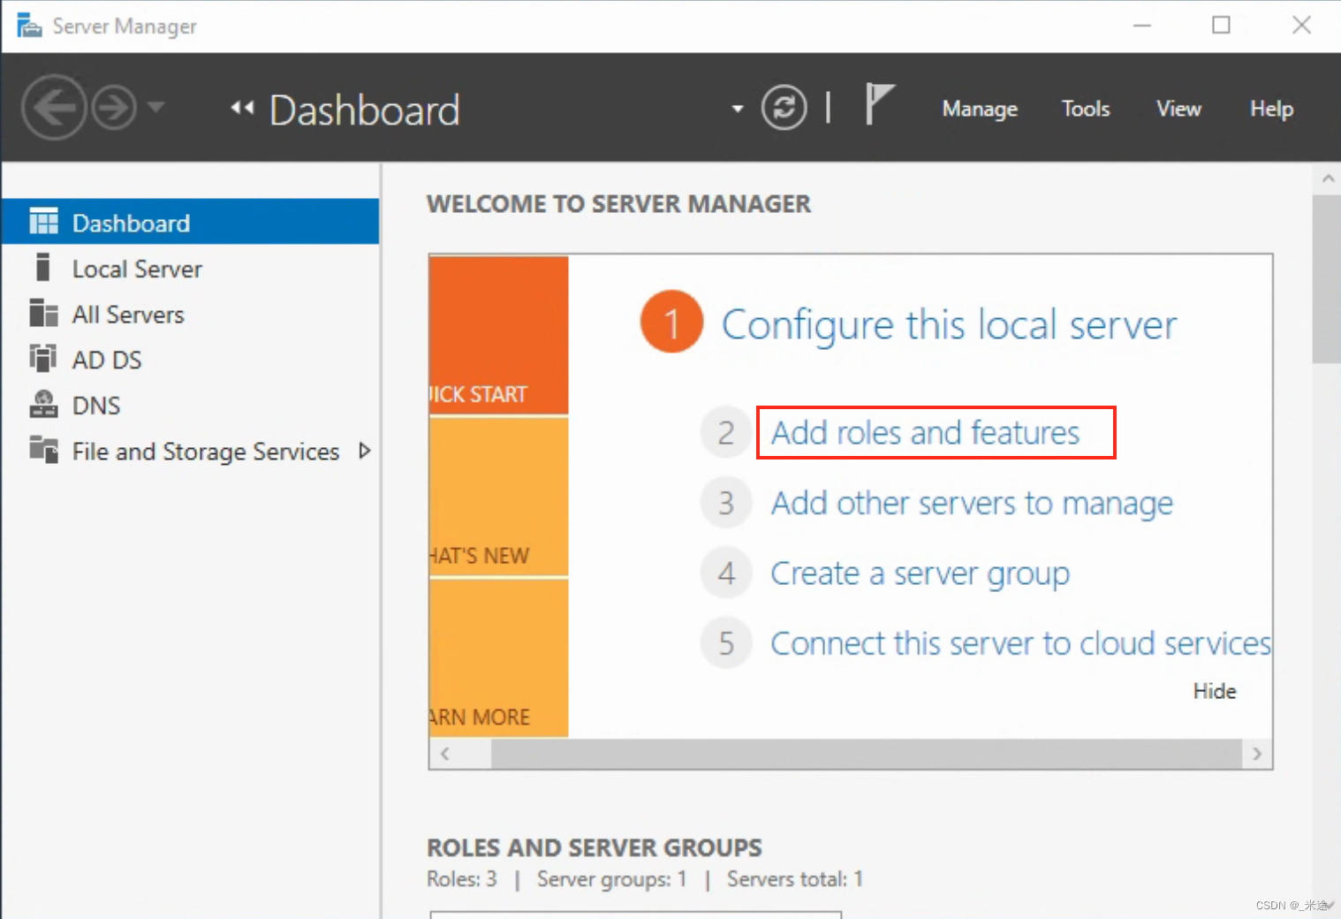Open the DNS role page
The height and width of the screenshot is (919, 1341).
coord(42,405)
